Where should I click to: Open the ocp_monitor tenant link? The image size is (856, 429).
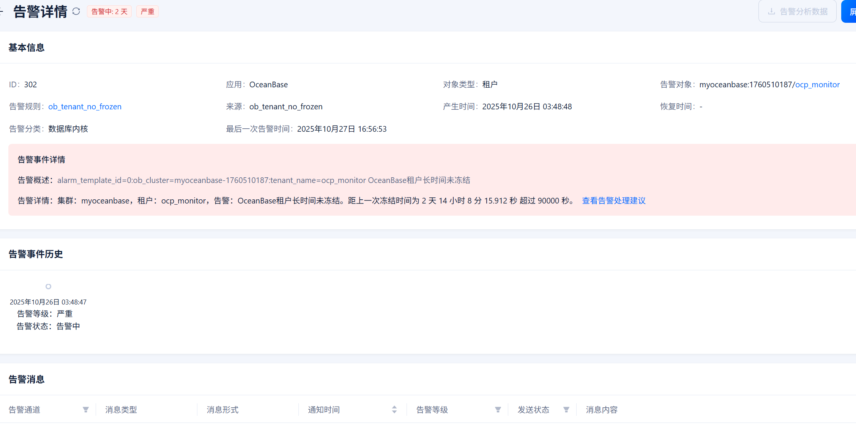click(817, 85)
